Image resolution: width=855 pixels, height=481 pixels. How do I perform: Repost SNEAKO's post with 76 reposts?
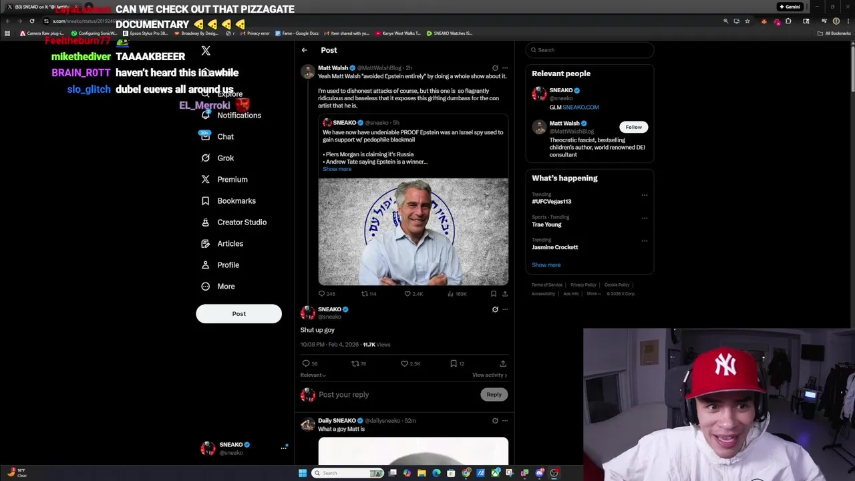pos(359,363)
